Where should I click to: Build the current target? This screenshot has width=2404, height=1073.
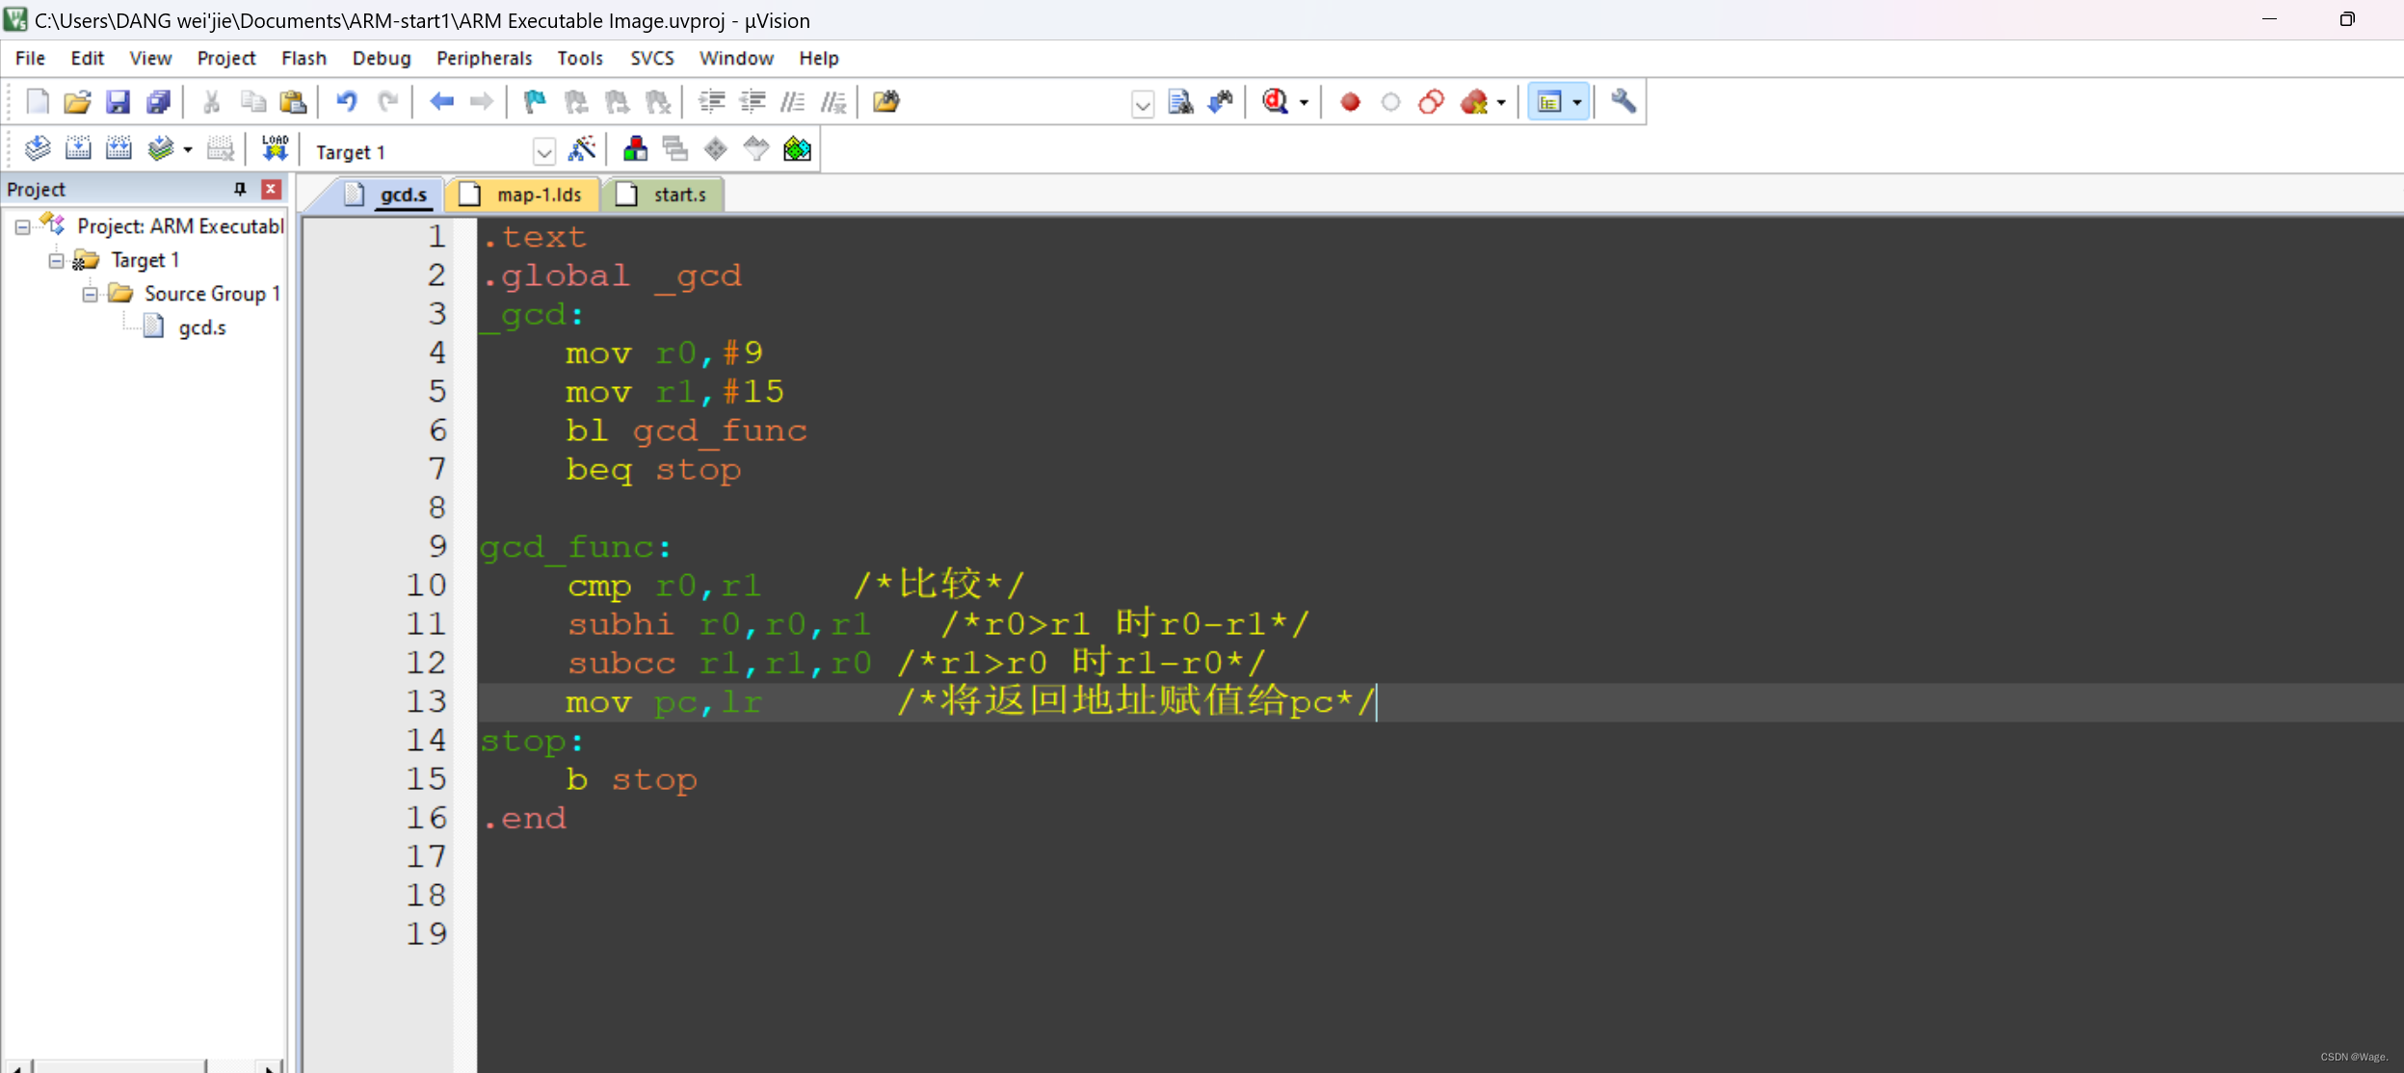click(x=78, y=147)
